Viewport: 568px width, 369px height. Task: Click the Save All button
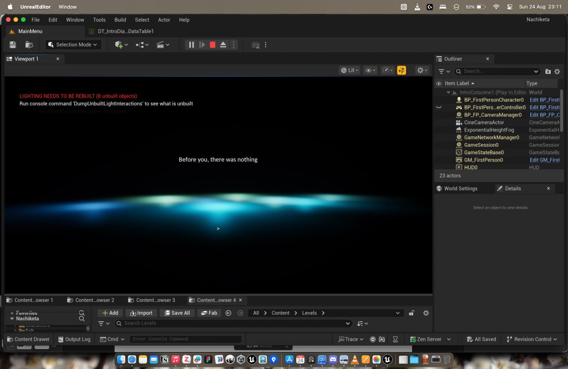pyautogui.click(x=176, y=313)
